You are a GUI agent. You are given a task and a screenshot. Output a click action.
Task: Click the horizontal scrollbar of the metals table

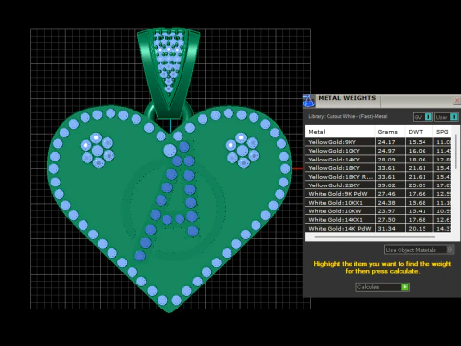tap(375, 237)
